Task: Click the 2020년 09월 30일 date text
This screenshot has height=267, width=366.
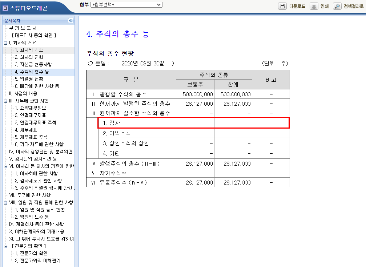Action: coord(142,63)
